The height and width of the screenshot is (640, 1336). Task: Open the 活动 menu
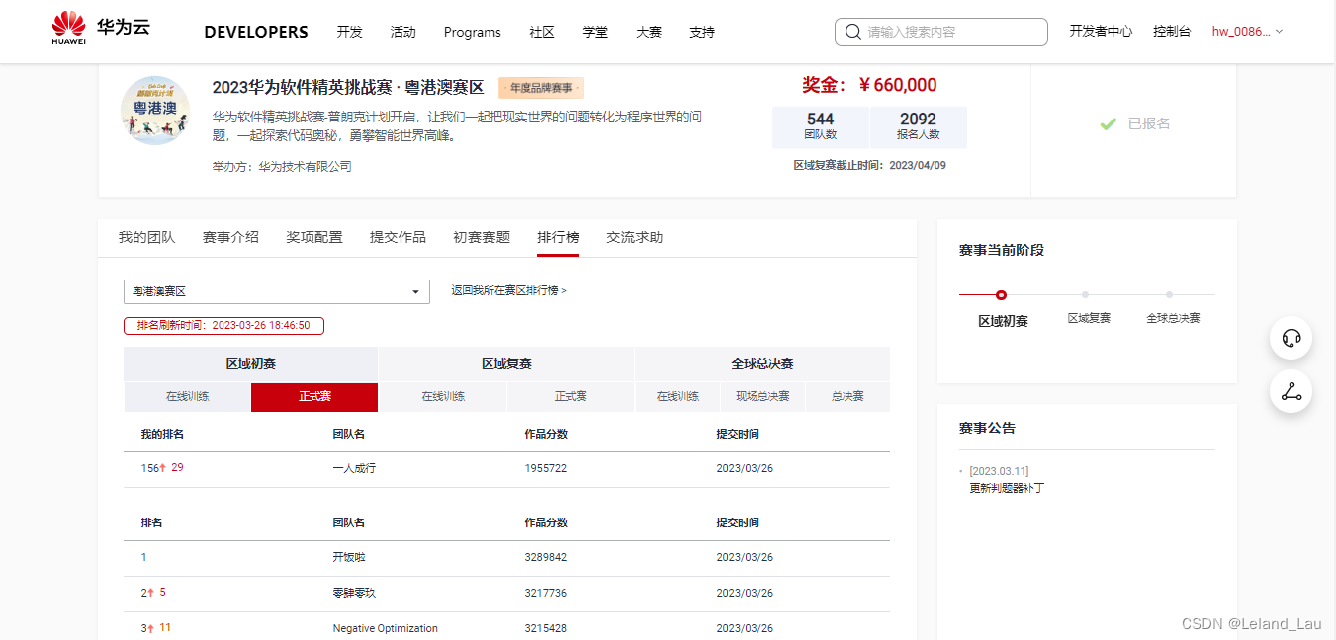(402, 32)
